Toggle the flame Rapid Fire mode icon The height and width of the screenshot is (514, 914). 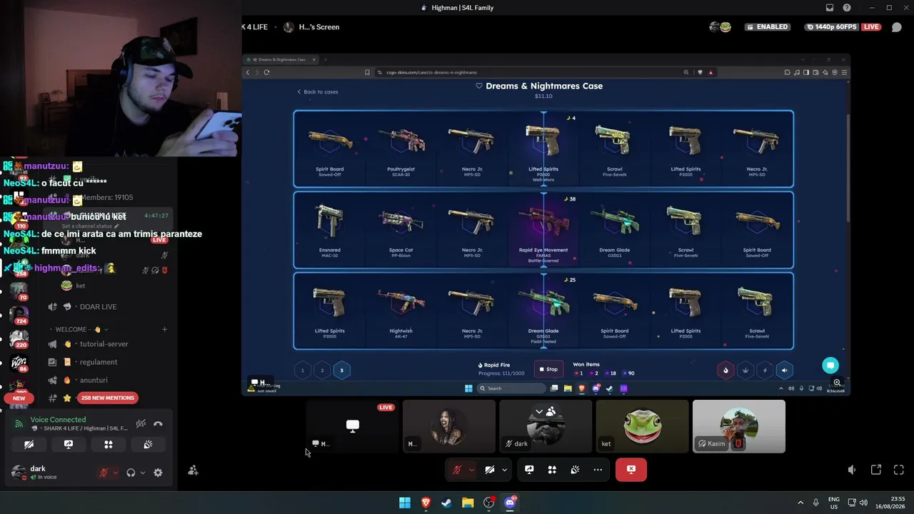tap(725, 370)
